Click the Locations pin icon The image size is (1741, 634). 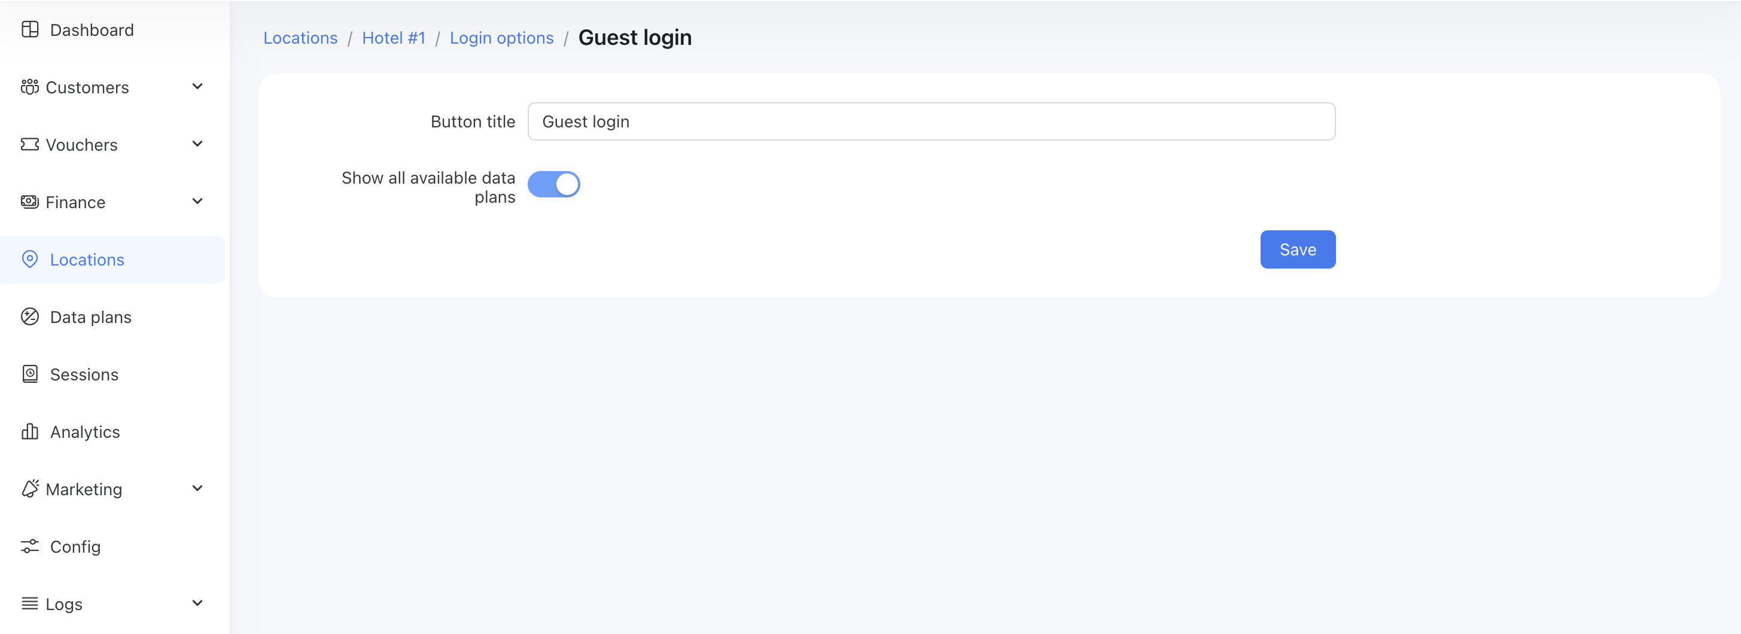click(x=30, y=260)
